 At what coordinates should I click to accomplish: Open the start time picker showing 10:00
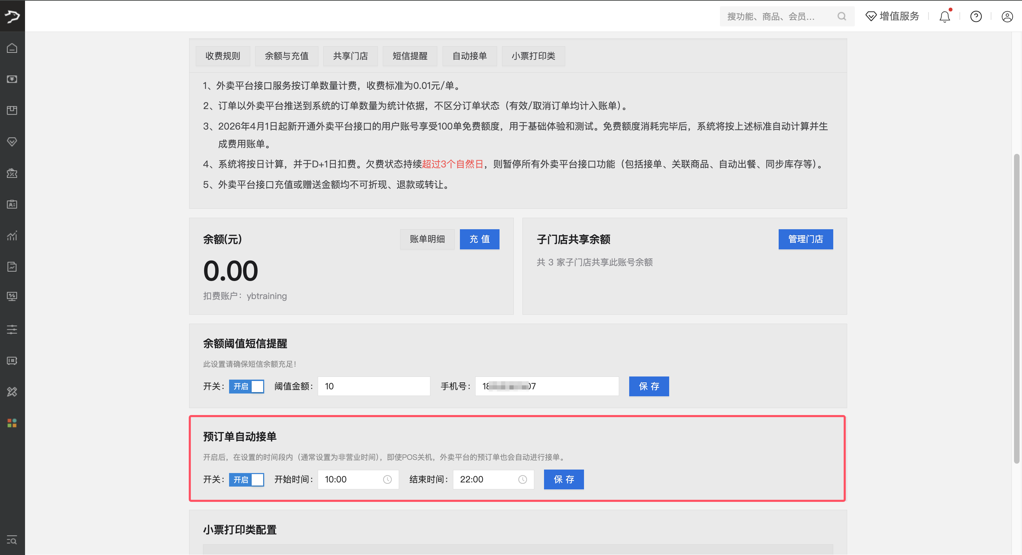point(358,479)
